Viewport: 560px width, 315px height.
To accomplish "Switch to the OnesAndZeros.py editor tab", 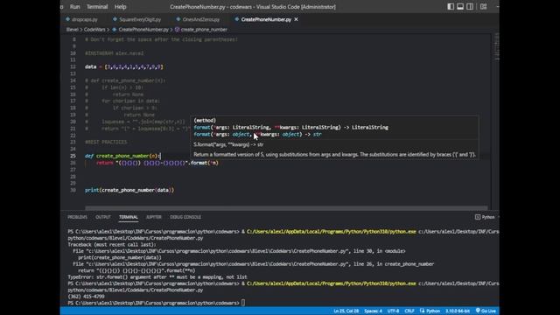I will (198, 19).
